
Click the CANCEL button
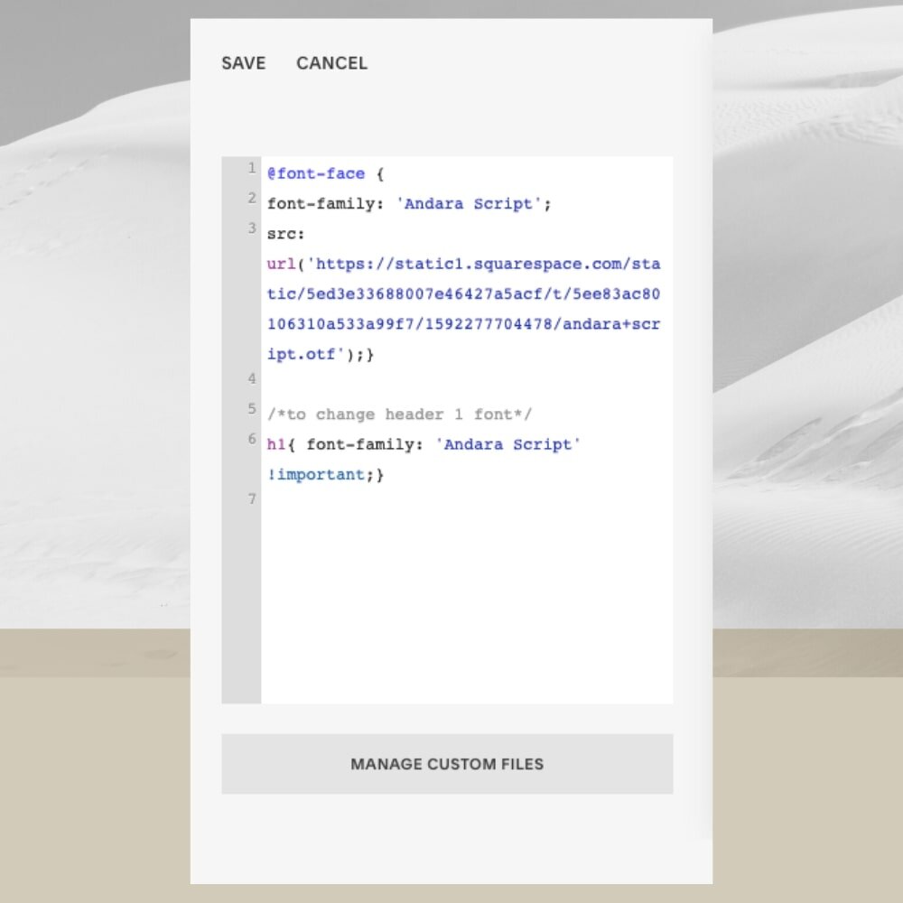coord(331,63)
